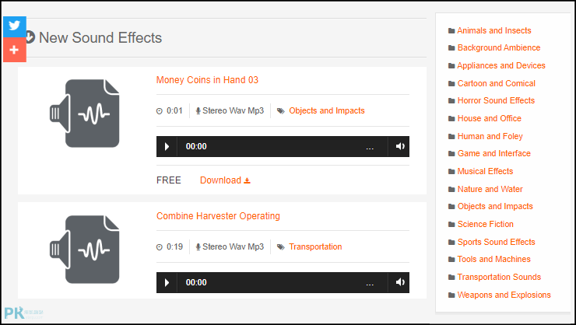Open the Transportation tag link
Image resolution: width=576 pixels, height=325 pixels.
(x=315, y=247)
